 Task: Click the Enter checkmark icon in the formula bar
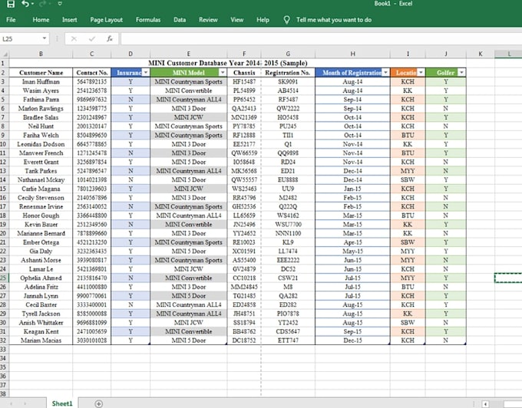[x=92, y=39]
